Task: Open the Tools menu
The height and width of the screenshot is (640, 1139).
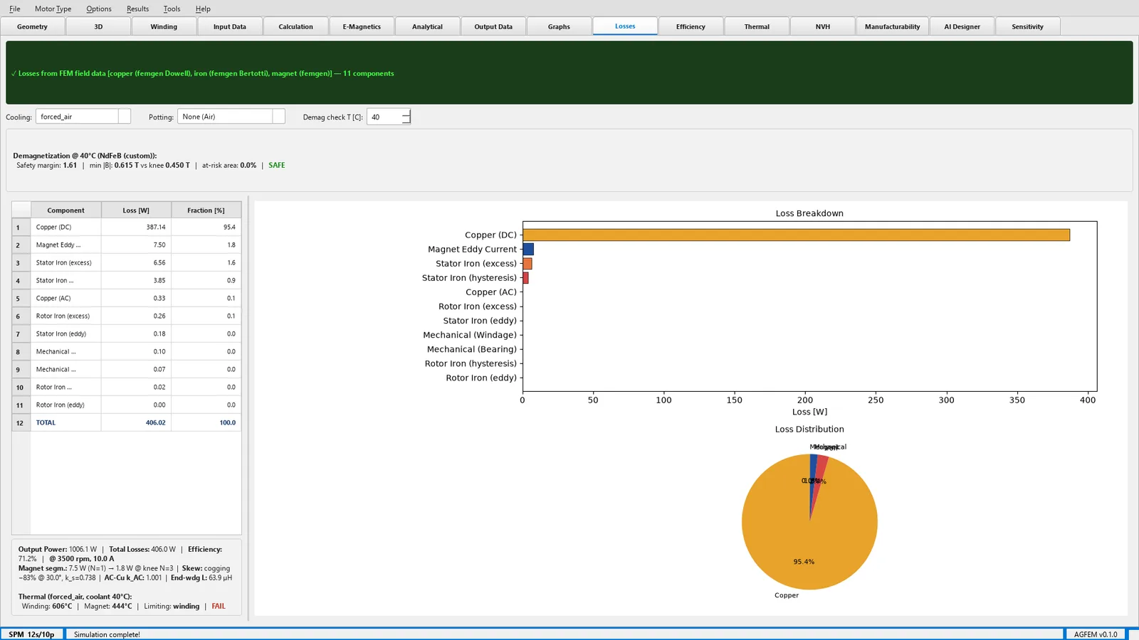Action: (172, 9)
